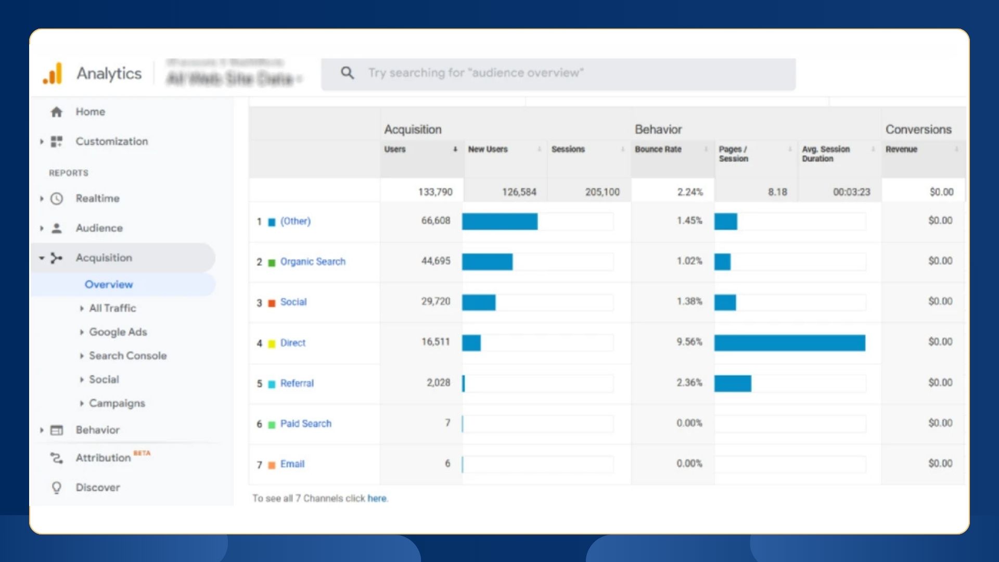999x562 pixels.
Task: Open the Organic Search channel link
Action: coord(313,262)
